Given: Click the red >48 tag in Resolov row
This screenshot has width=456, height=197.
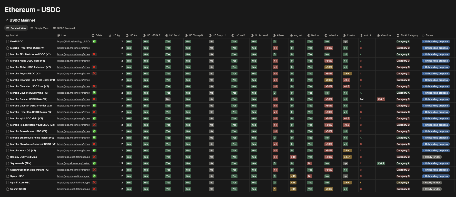Looking at the screenshot, I should [293, 157].
